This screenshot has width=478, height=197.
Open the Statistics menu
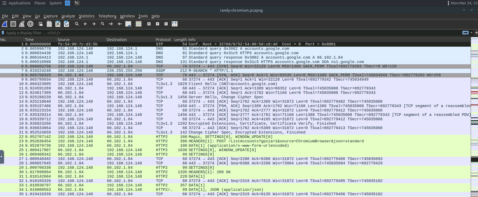click(87, 16)
